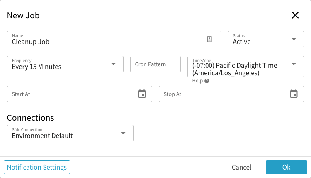Open the Status dropdown showing Active
Screen dimensions: 311x178
260,39
